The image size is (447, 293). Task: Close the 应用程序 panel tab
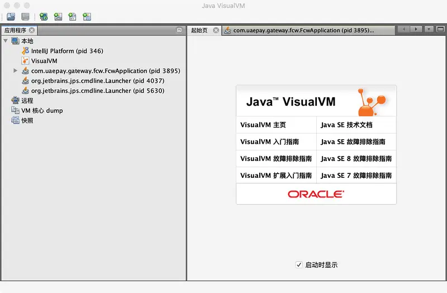pyautogui.click(x=32, y=30)
